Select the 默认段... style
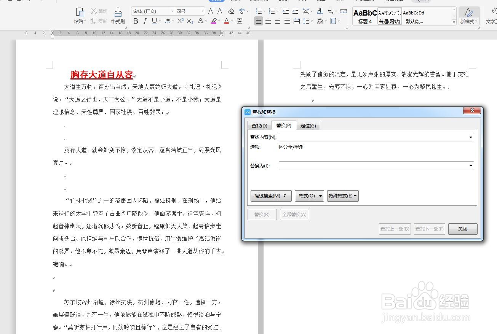497x334 pixels. pyautogui.click(x=414, y=16)
